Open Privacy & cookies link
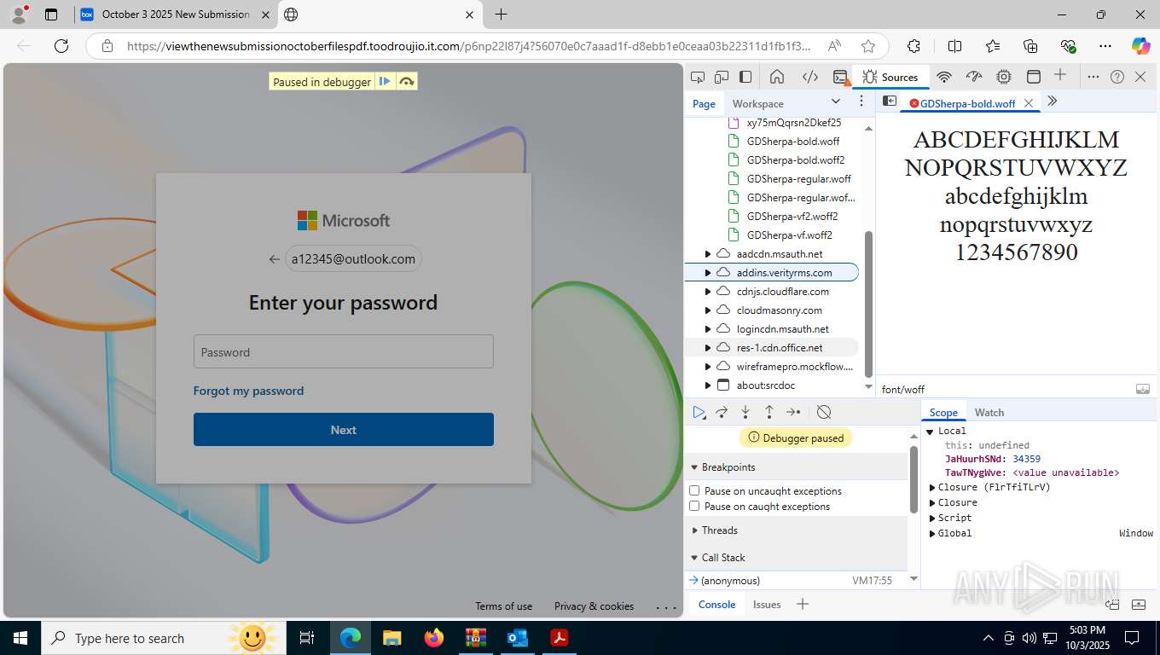 pos(594,606)
